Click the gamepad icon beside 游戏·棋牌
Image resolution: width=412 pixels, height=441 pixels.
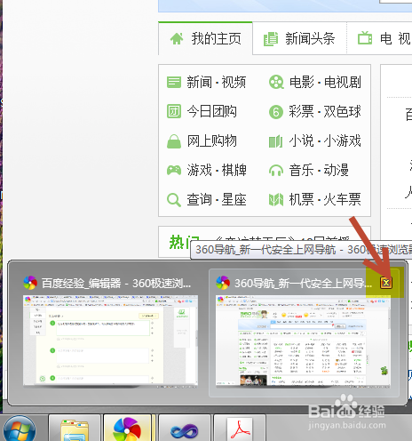[x=174, y=170]
